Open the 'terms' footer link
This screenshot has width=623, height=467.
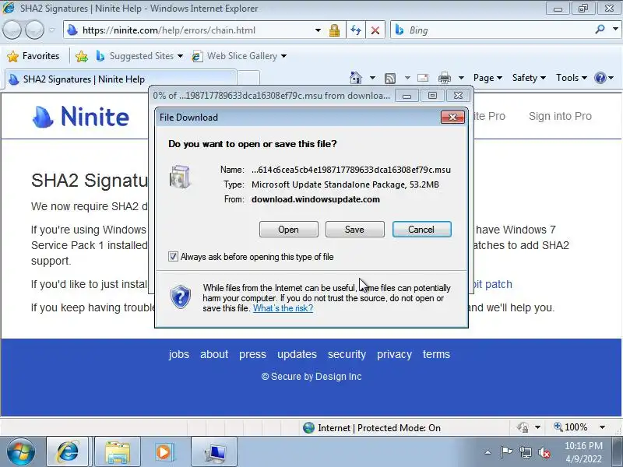436,354
